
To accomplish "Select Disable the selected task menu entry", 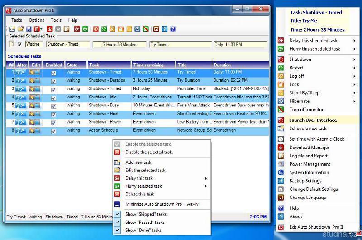I will click(x=149, y=152).
